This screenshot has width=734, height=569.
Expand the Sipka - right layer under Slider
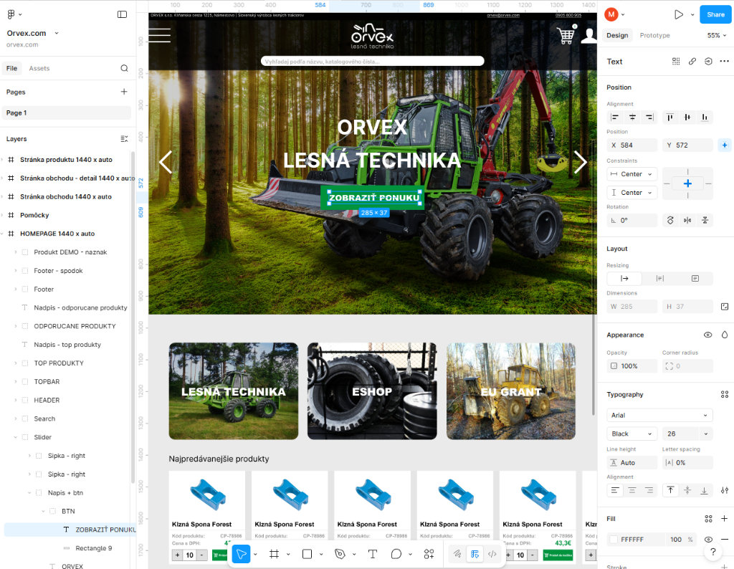[x=29, y=456]
